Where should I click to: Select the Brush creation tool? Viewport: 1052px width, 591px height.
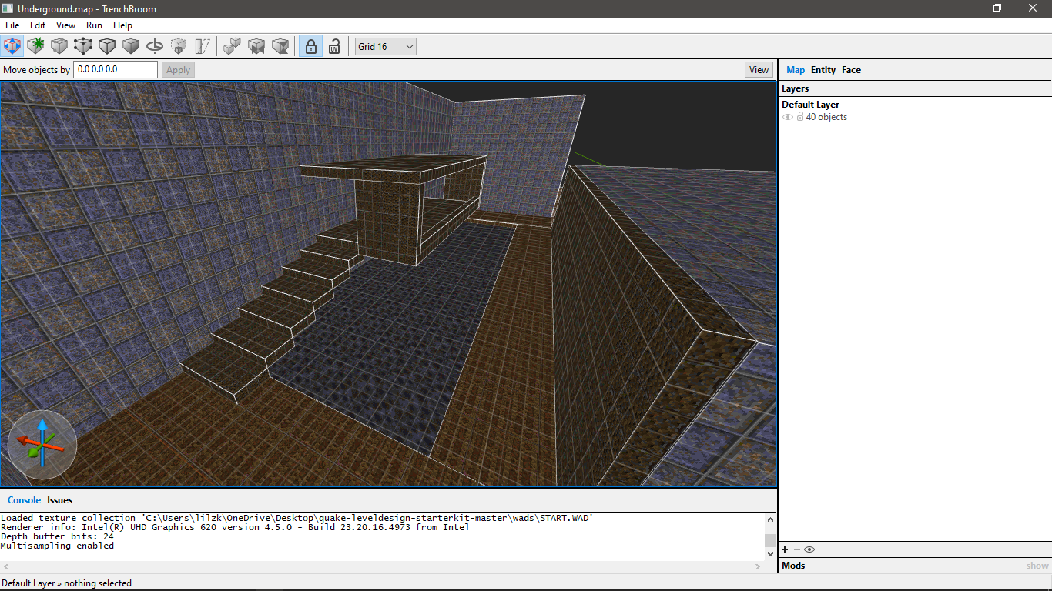(x=35, y=46)
